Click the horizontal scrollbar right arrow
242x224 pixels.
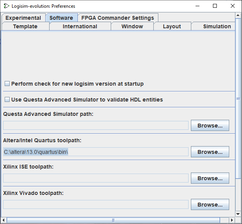pos(232,220)
